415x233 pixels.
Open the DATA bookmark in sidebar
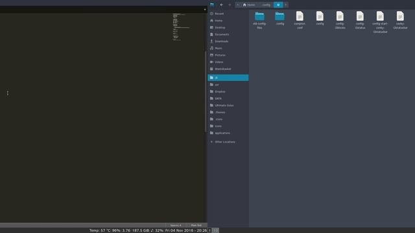(x=228, y=98)
